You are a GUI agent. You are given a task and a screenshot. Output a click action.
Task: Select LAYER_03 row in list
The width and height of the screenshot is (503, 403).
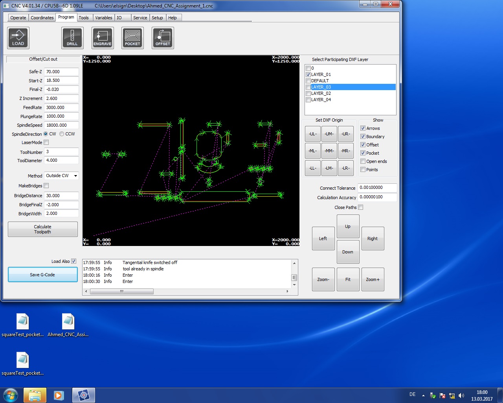351,87
